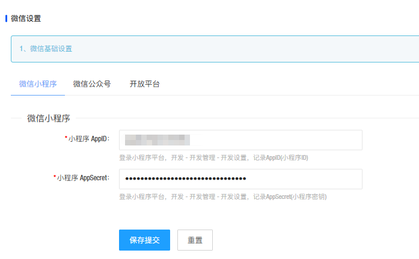Click the AppID(小程序ID) help text

coord(213,157)
